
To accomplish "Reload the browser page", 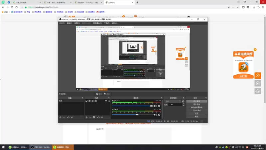I will point(12,7).
